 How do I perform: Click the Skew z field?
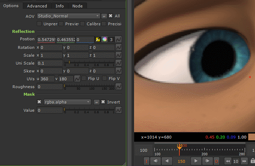tap(103, 71)
